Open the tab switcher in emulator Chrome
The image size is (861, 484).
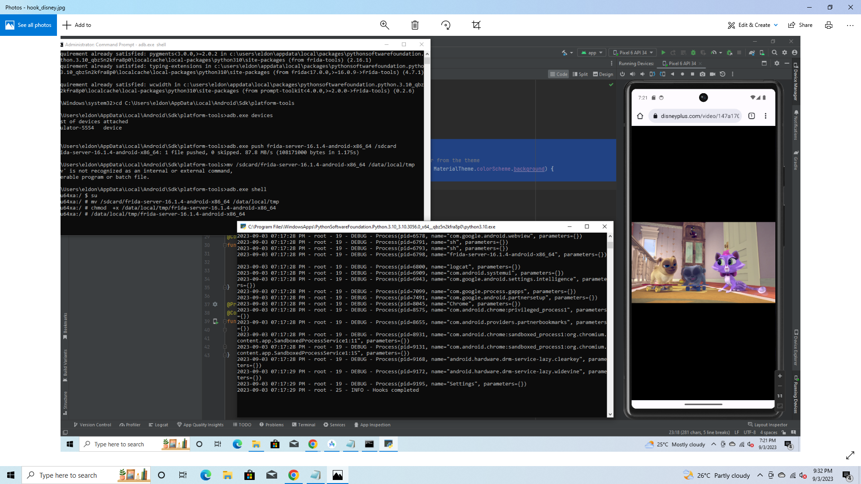(x=752, y=116)
